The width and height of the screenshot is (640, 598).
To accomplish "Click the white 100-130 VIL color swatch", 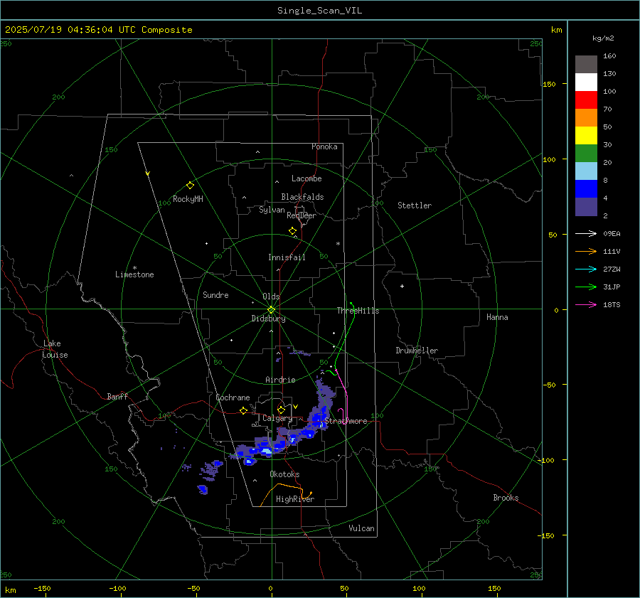I will tap(586, 82).
